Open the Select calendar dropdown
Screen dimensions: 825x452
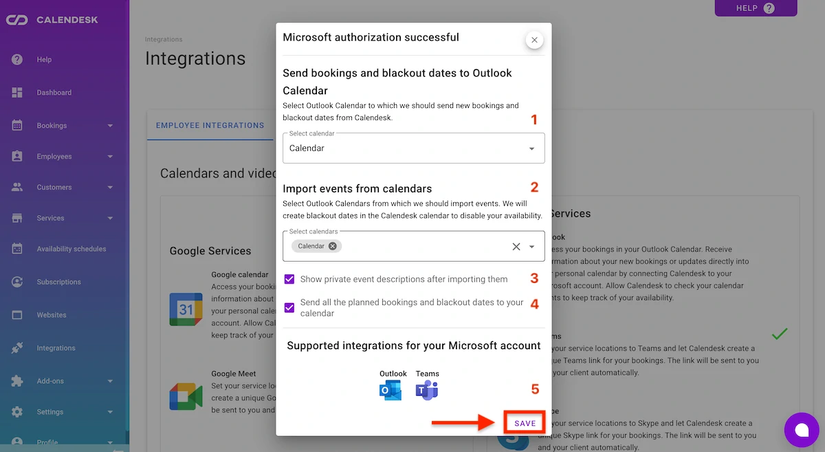click(x=531, y=148)
